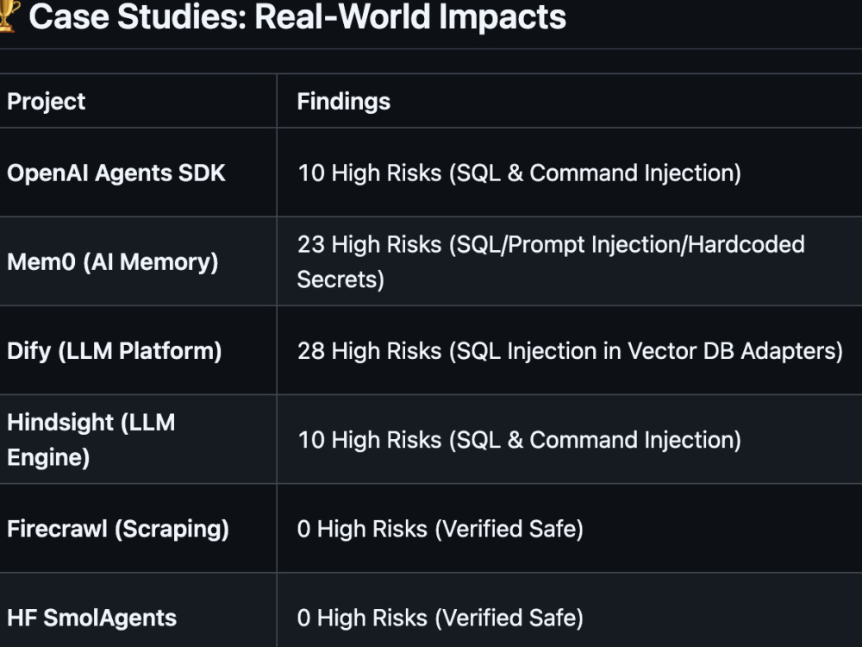Select Firecrawl's 0 High Risks finding
Screen dimensions: 862x647
click(x=440, y=529)
